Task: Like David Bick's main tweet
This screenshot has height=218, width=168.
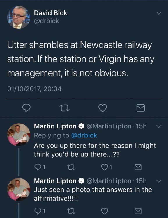Action: click(x=103, y=108)
